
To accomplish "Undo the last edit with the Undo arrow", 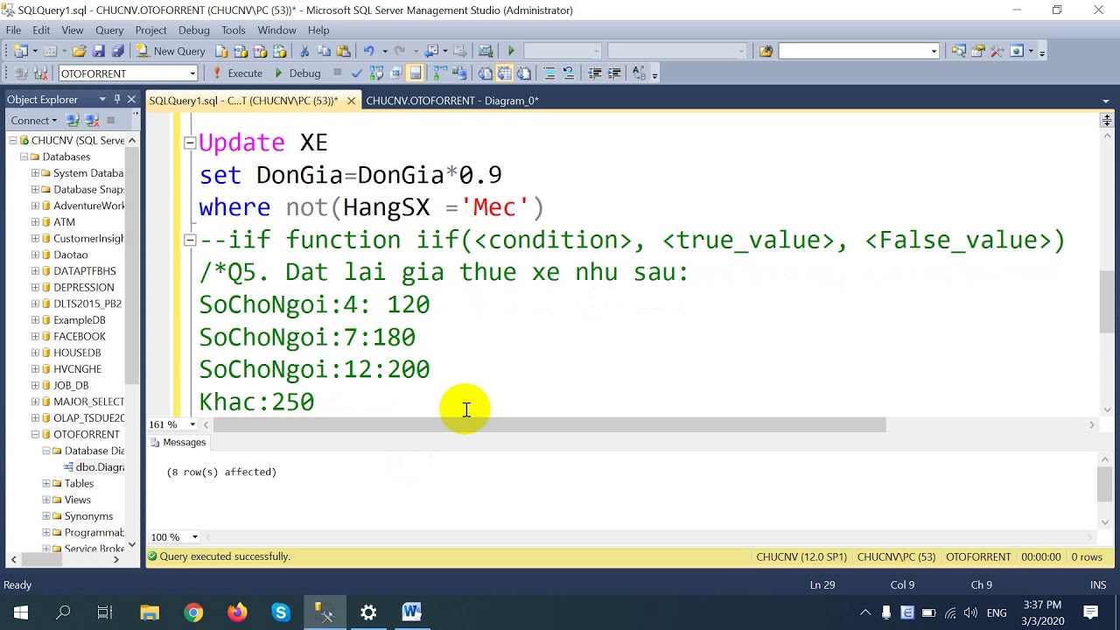I will 368,51.
